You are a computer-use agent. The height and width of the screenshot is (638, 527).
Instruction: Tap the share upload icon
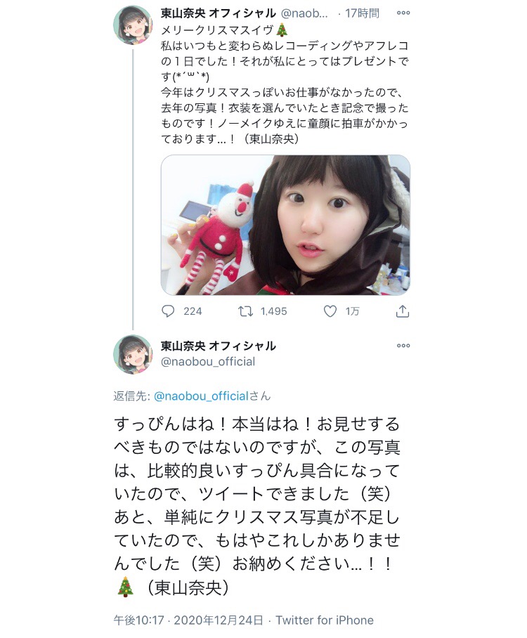coord(403,311)
